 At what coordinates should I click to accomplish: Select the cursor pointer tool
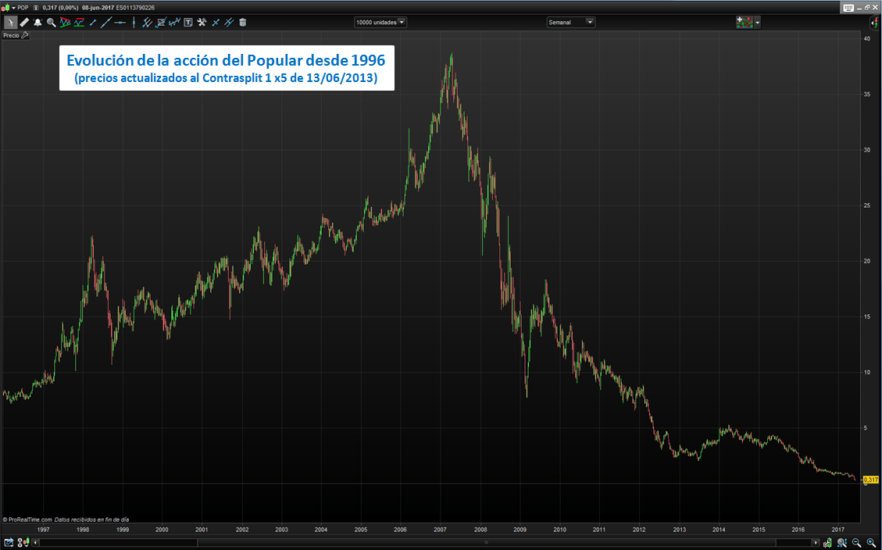(10, 23)
